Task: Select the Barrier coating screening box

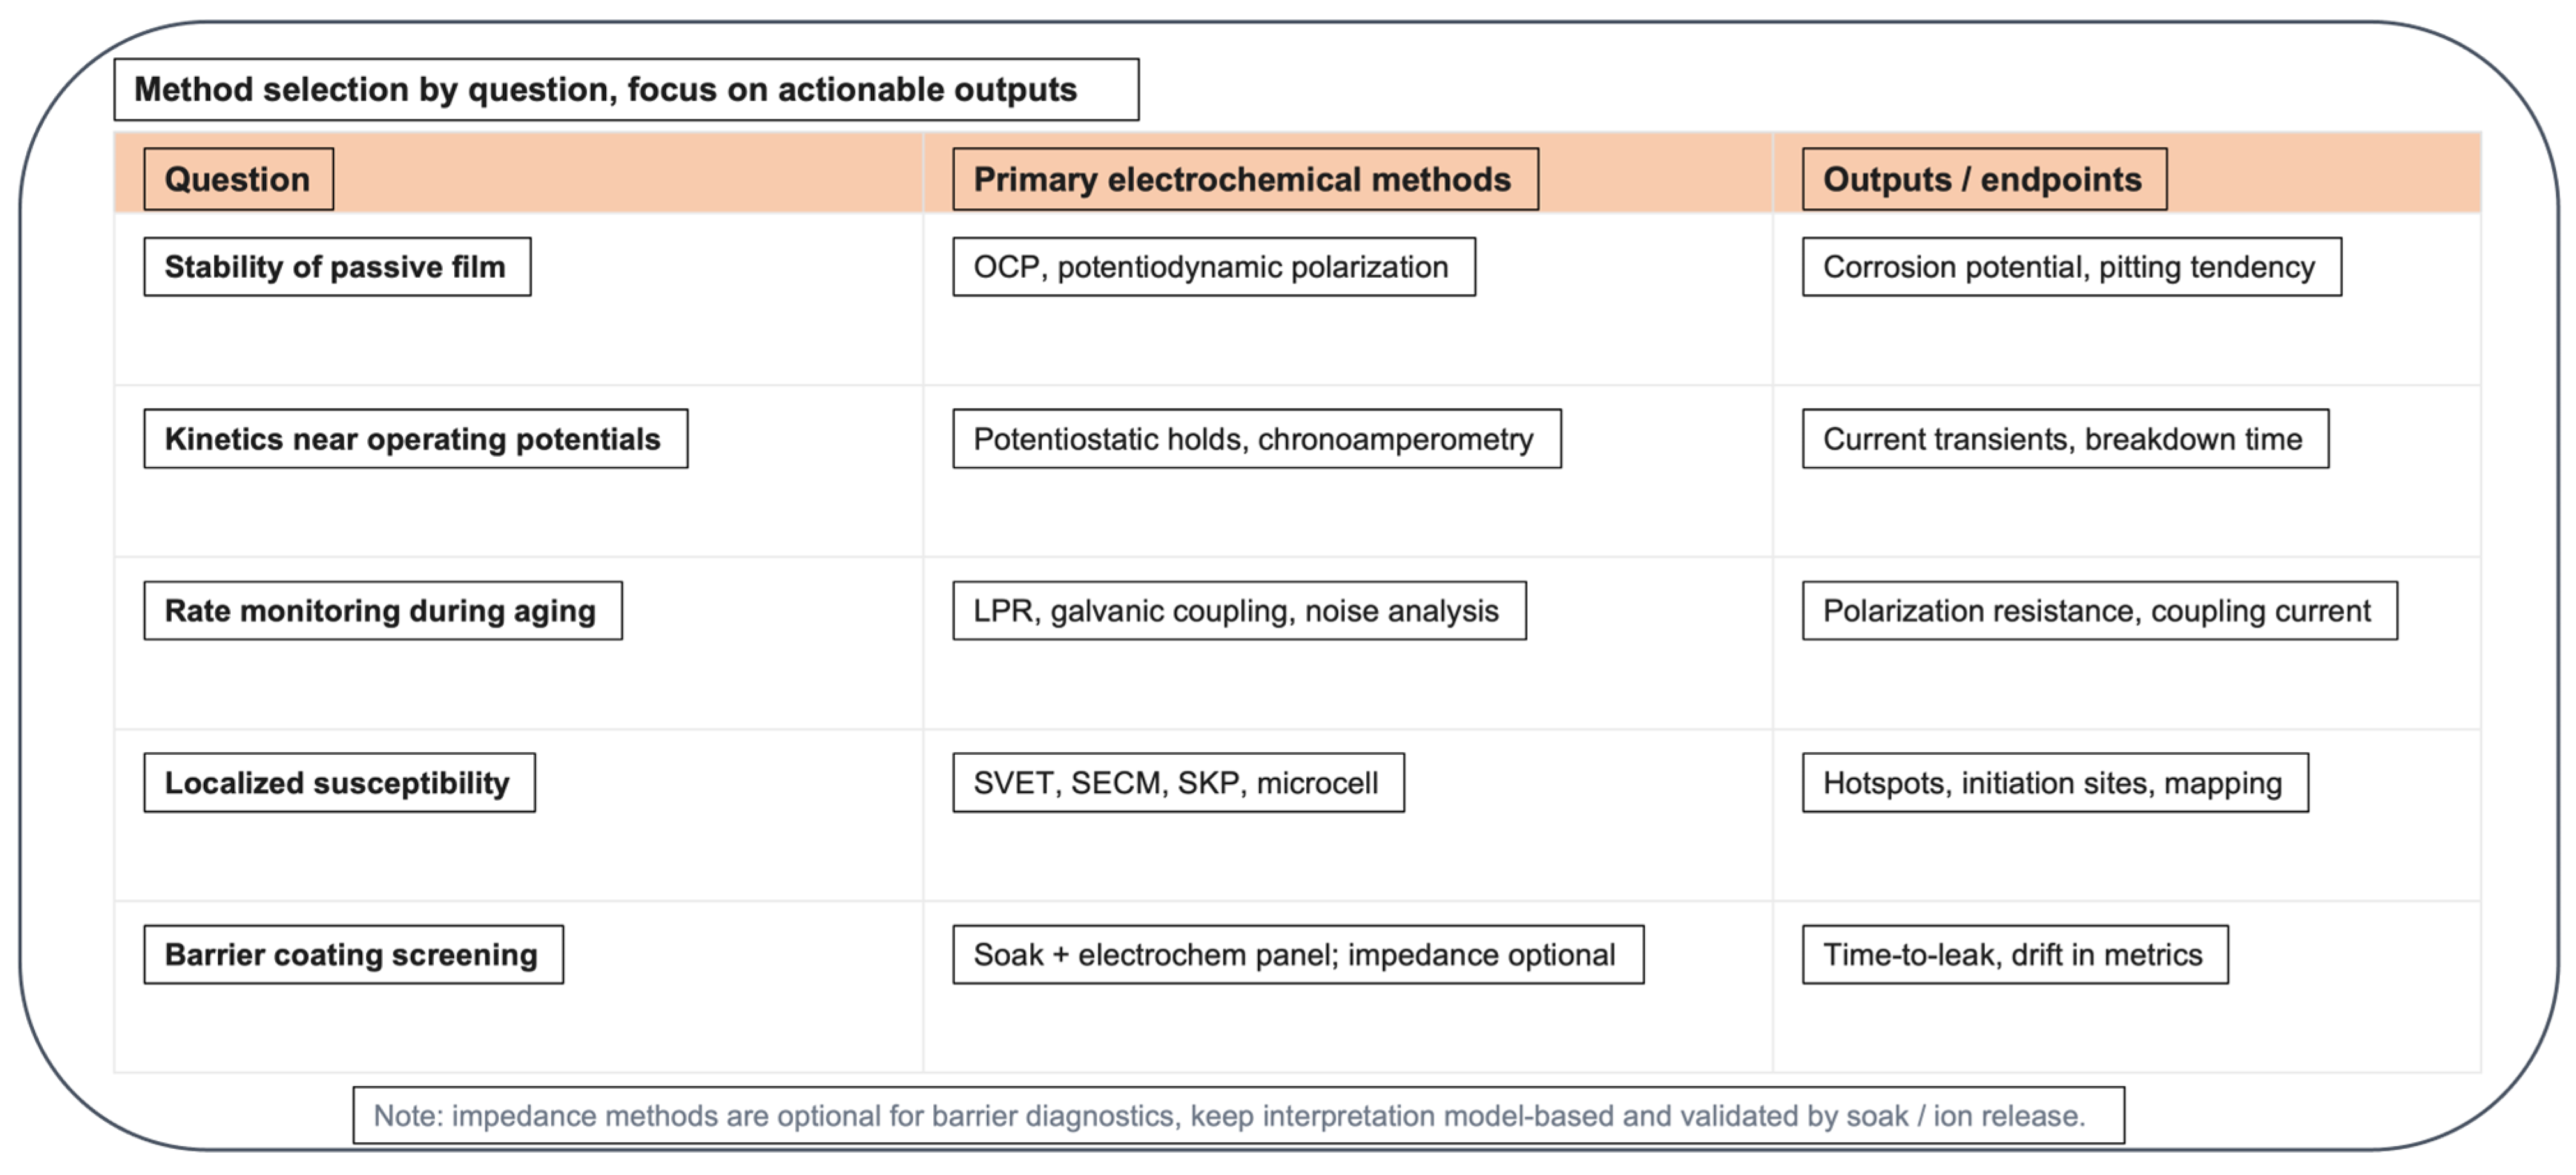Action: pos(353,955)
